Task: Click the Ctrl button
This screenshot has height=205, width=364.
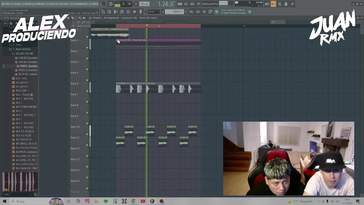Action: click(x=198, y=12)
